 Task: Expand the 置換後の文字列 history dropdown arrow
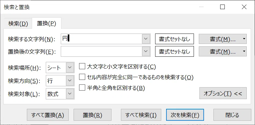146,52
